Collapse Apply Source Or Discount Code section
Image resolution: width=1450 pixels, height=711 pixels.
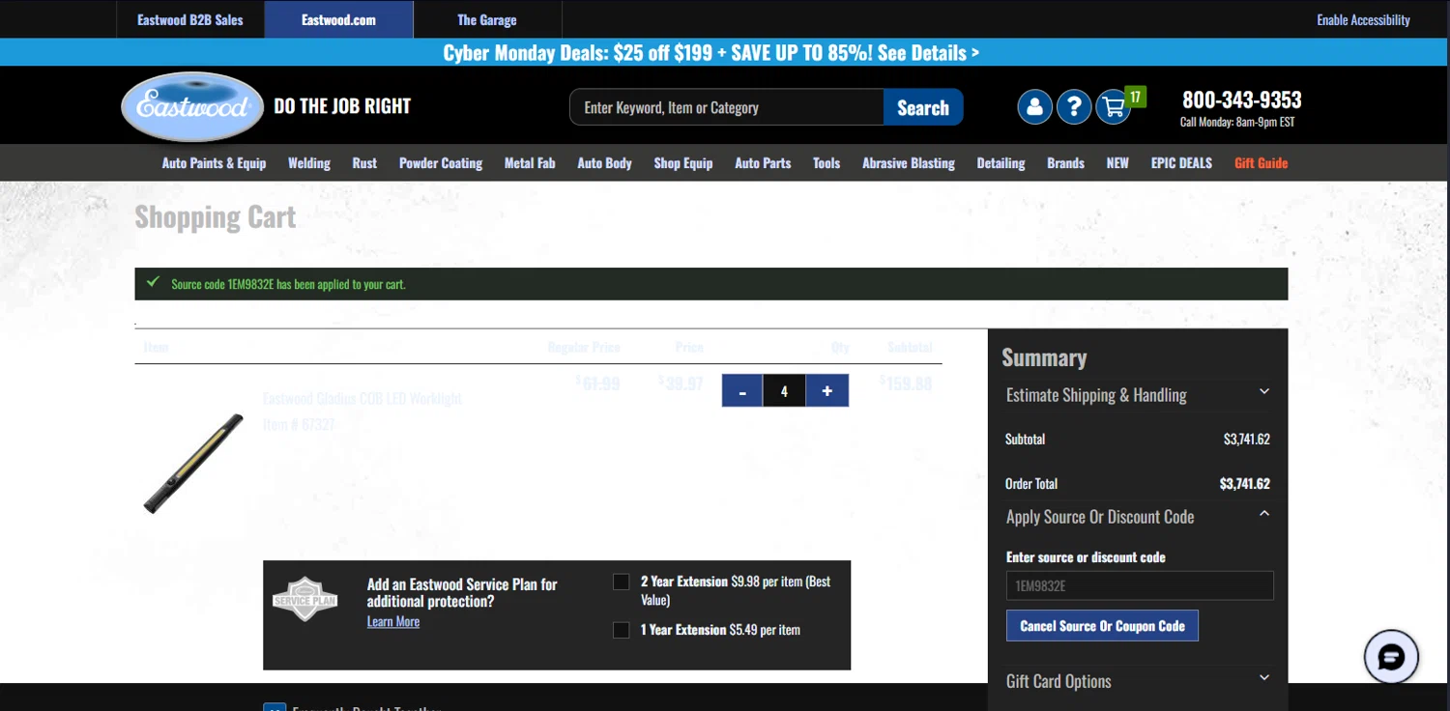point(1138,516)
